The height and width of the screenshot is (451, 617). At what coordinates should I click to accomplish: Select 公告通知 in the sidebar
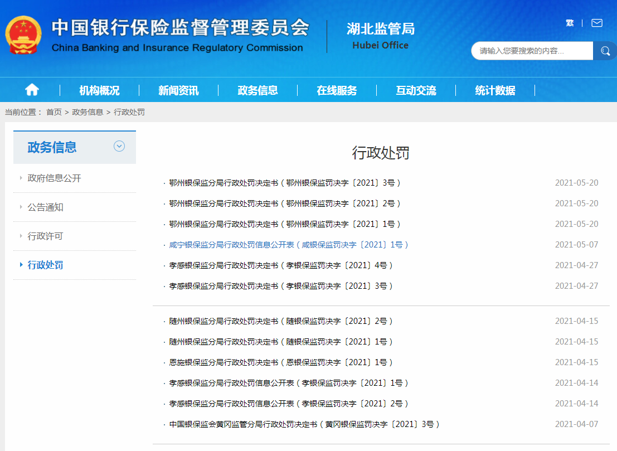point(46,207)
